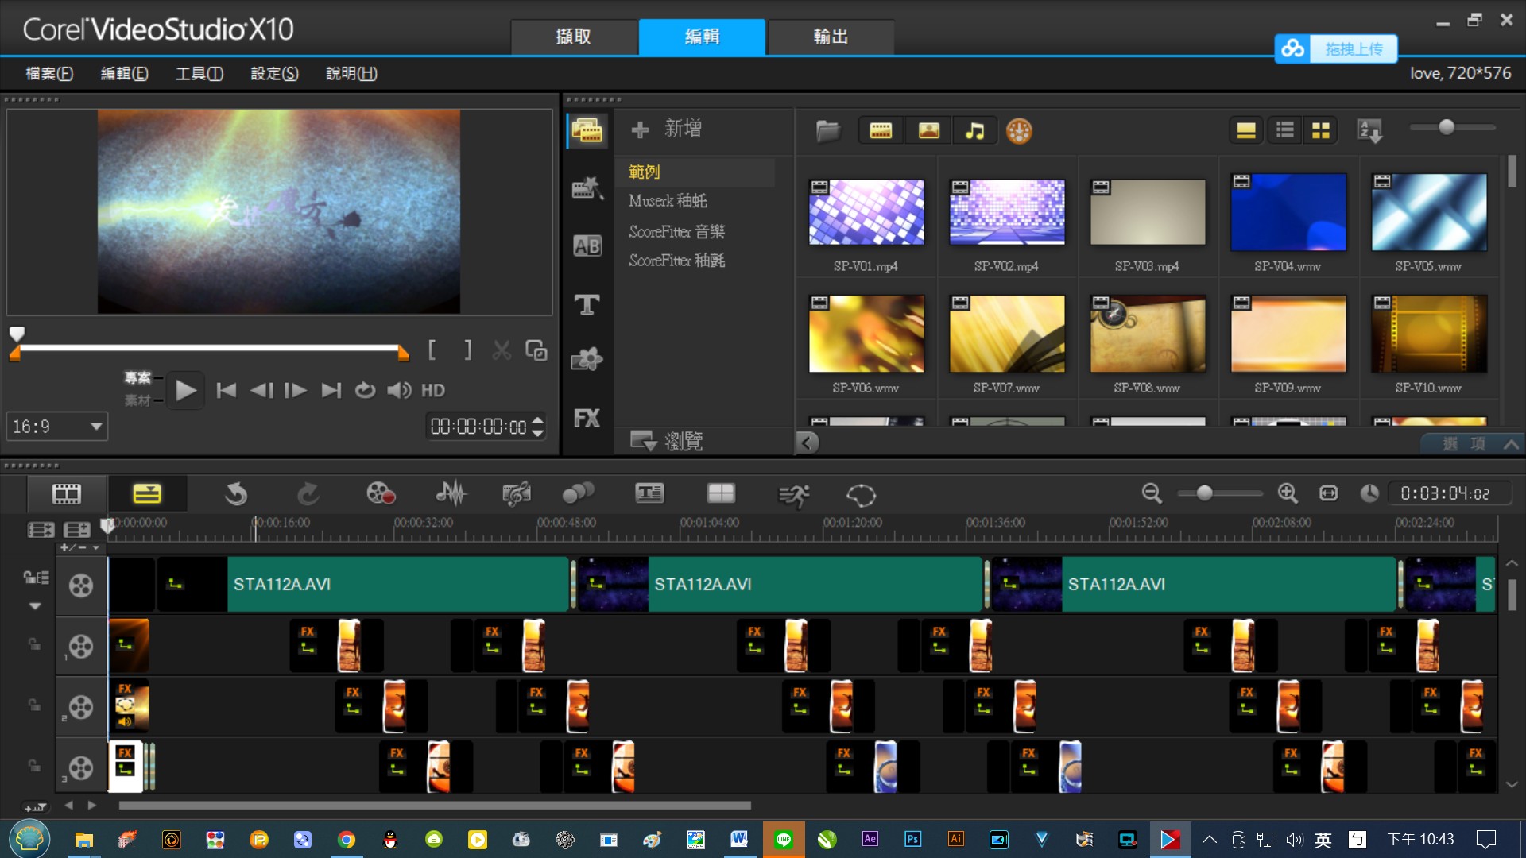Open the Track Motion tool
1526x858 pixels.
pyautogui.click(x=578, y=494)
